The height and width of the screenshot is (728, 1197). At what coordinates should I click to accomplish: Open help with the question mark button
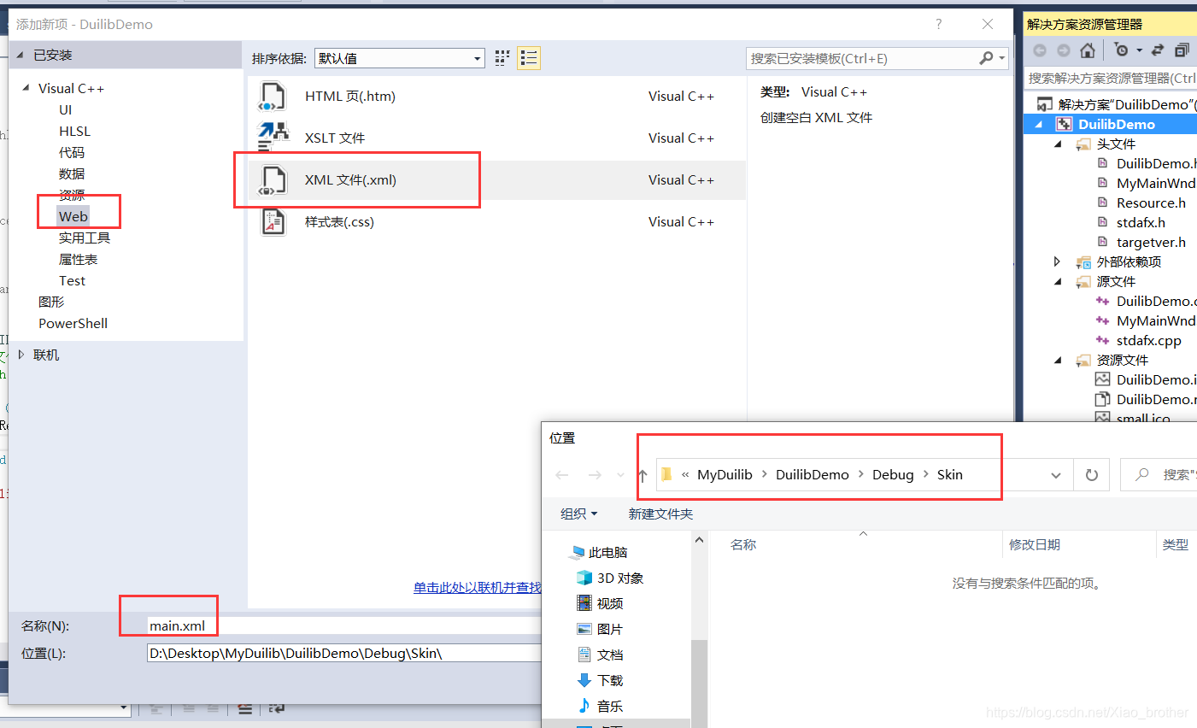[938, 24]
